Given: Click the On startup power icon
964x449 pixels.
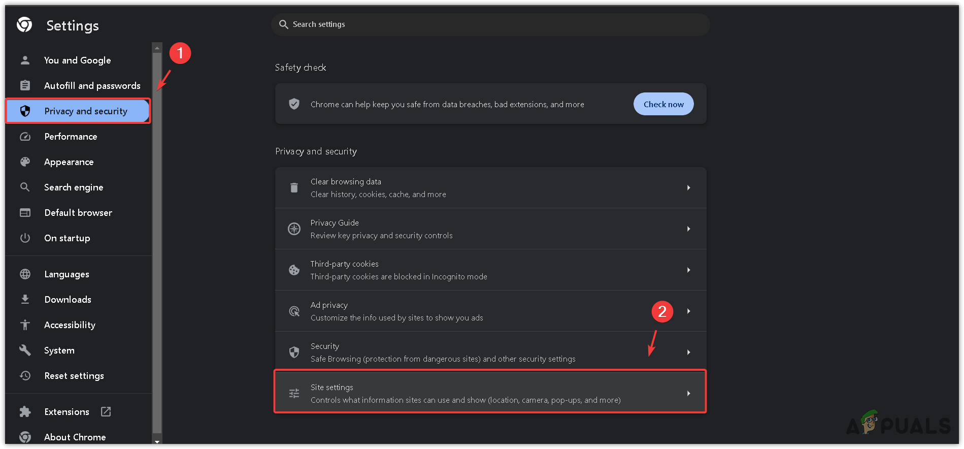Looking at the screenshot, I should [25, 238].
